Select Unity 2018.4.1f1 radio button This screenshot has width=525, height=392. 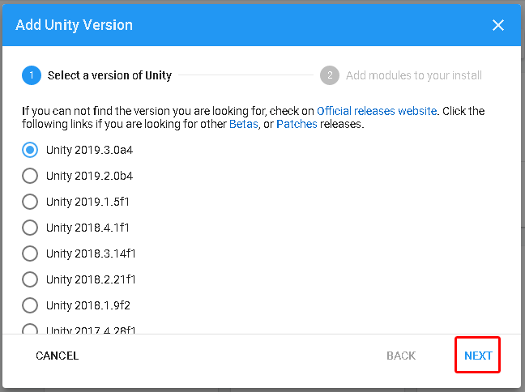pyautogui.click(x=30, y=228)
